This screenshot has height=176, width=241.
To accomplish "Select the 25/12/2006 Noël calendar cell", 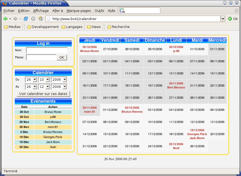I will pos(176,146).
